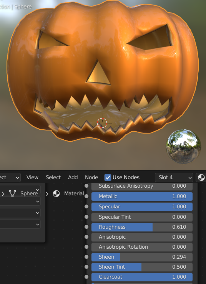Click the Sphere mesh icon in breadcrumbs
Screen dimensions: 206x284
(x=12, y=193)
